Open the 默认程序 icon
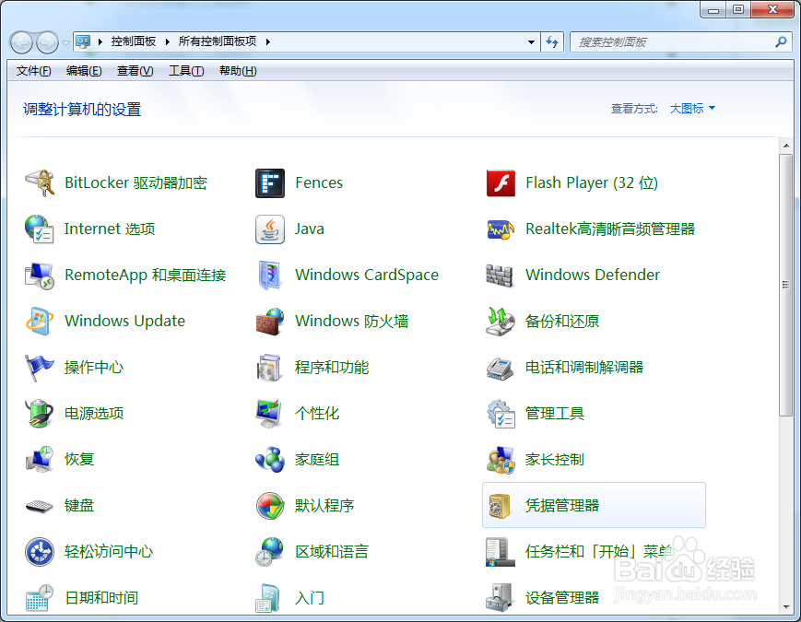This screenshot has height=622, width=801. click(270, 506)
